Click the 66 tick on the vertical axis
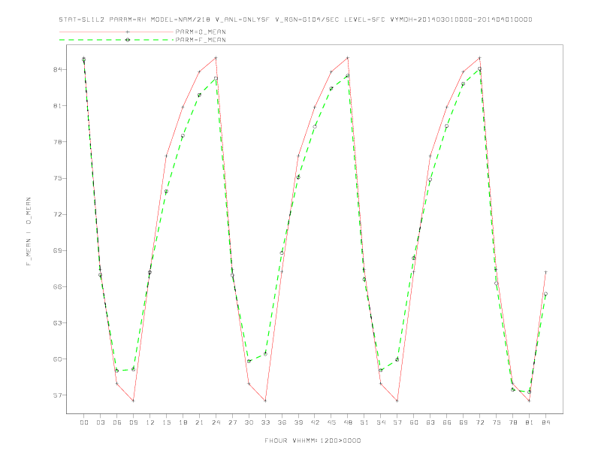This screenshot has width=595, height=460. point(59,286)
